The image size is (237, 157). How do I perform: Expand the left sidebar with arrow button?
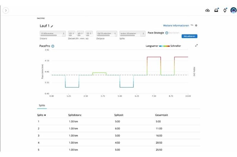click(6, 10)
